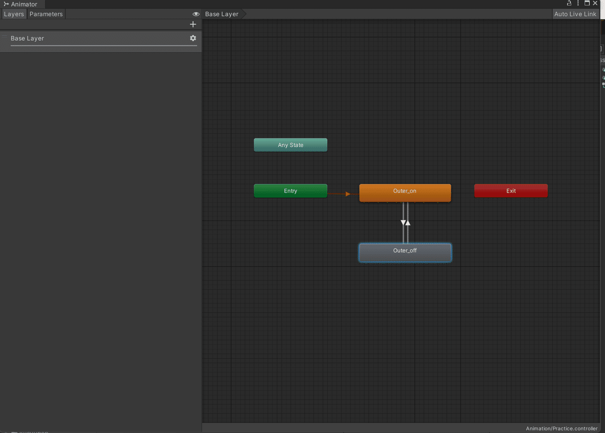Enable Auto Live Link
Viewport: 605px width, 433px height.
(x=575, y=14)
